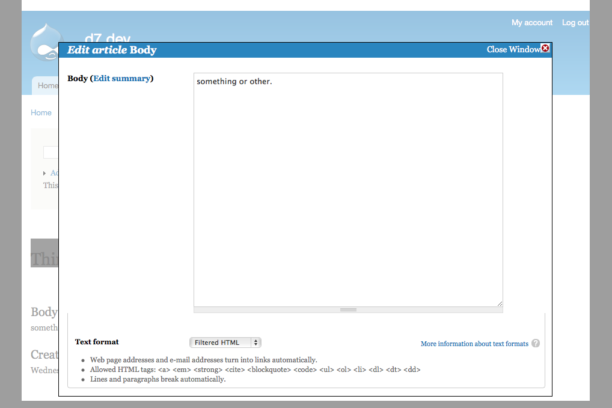Expand the disclosure triangle in the left sidebar
The height and width of the screenshot is (408, 612).
(x=44, y=173)
